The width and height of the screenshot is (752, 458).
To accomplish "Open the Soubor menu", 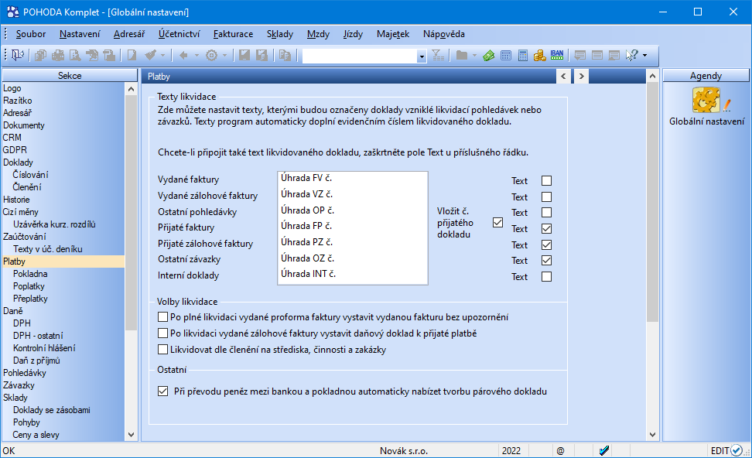I will coord(31,34).
